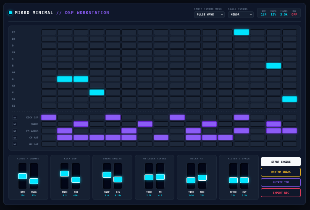
Task: Turn off the active B note at step 15
Action: pyautogui.click(x=273, y=66)
